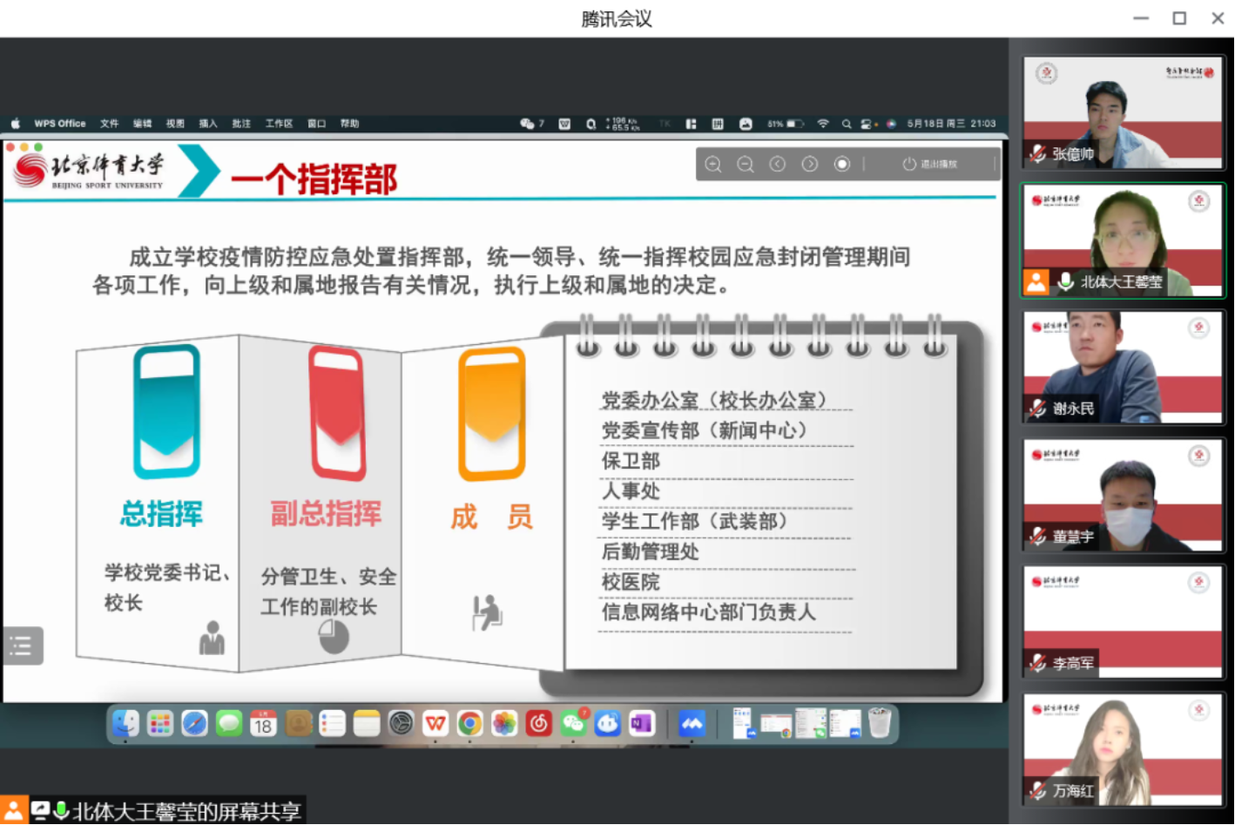The width and height of the screenshot is (1235, 825).
Task: Open the 插入 menu
Action: click(208, 124)
